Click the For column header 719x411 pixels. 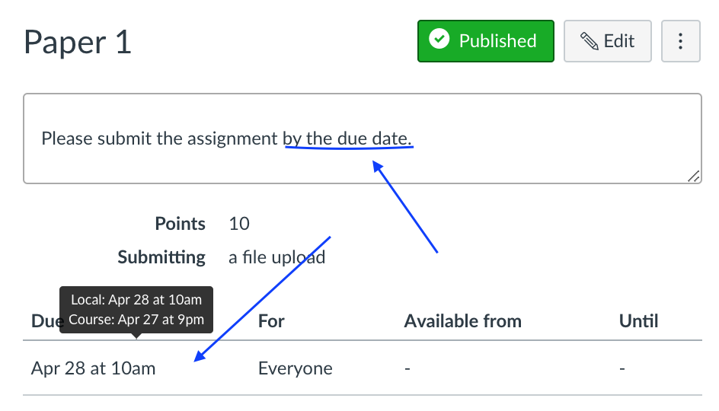(271, 321)
